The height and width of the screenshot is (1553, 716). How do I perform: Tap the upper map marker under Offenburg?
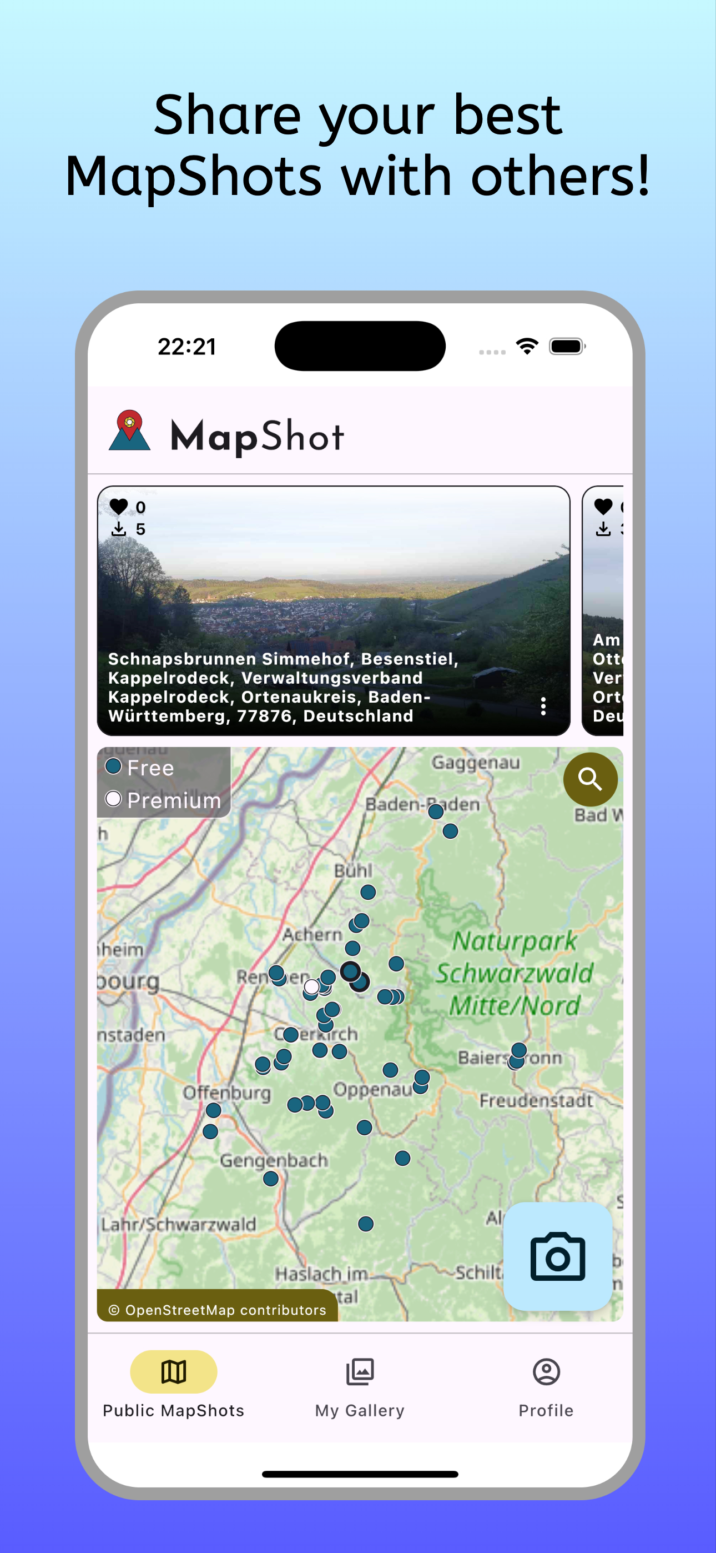point(213,1110)
